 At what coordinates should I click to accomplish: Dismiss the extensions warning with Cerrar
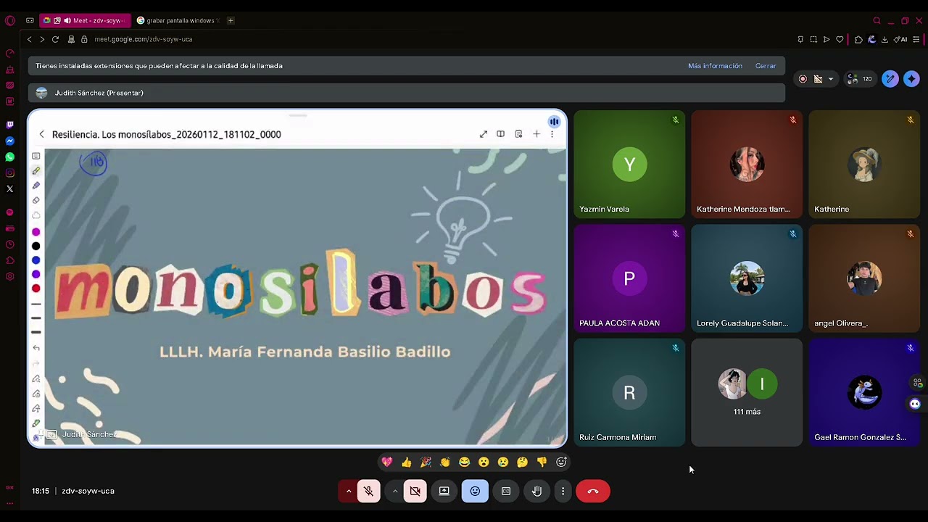tap(766, 66)
